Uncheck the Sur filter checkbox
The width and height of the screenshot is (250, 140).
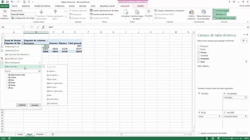pyautogui.click(x=9, y=88)
